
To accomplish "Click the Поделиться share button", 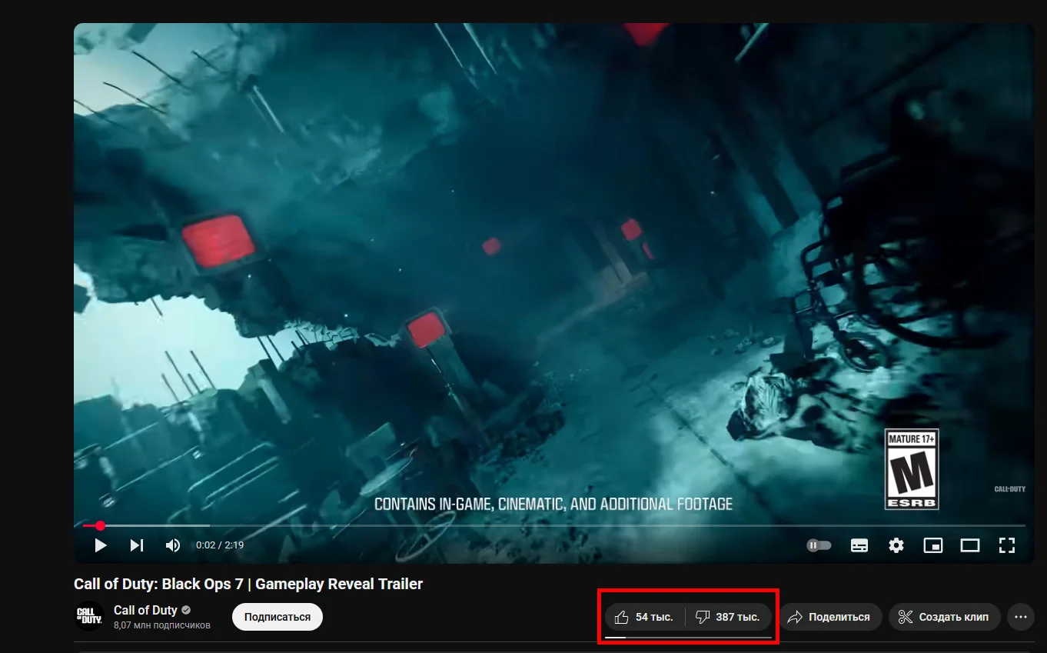I will coord(831,617).
